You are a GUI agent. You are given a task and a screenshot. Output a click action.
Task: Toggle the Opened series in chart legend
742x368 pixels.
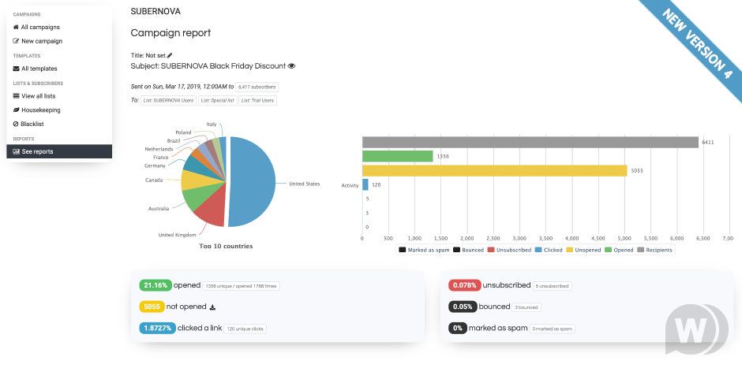click(x=618, y=250)
